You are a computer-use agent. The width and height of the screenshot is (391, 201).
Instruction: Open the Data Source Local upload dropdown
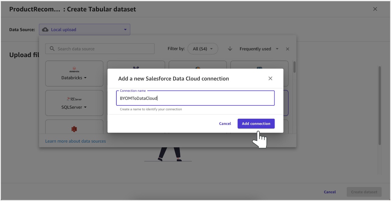84,29
